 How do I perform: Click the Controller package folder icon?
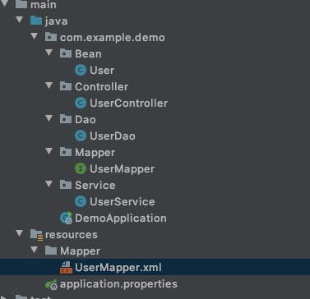[66, 86]
